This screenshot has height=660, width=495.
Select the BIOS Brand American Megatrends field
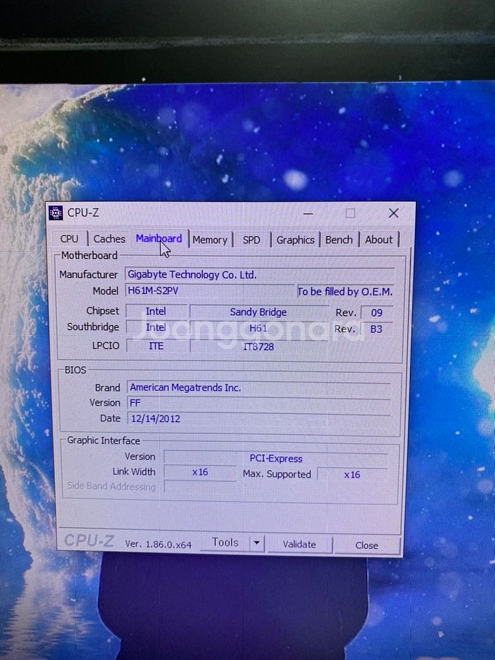259,388
